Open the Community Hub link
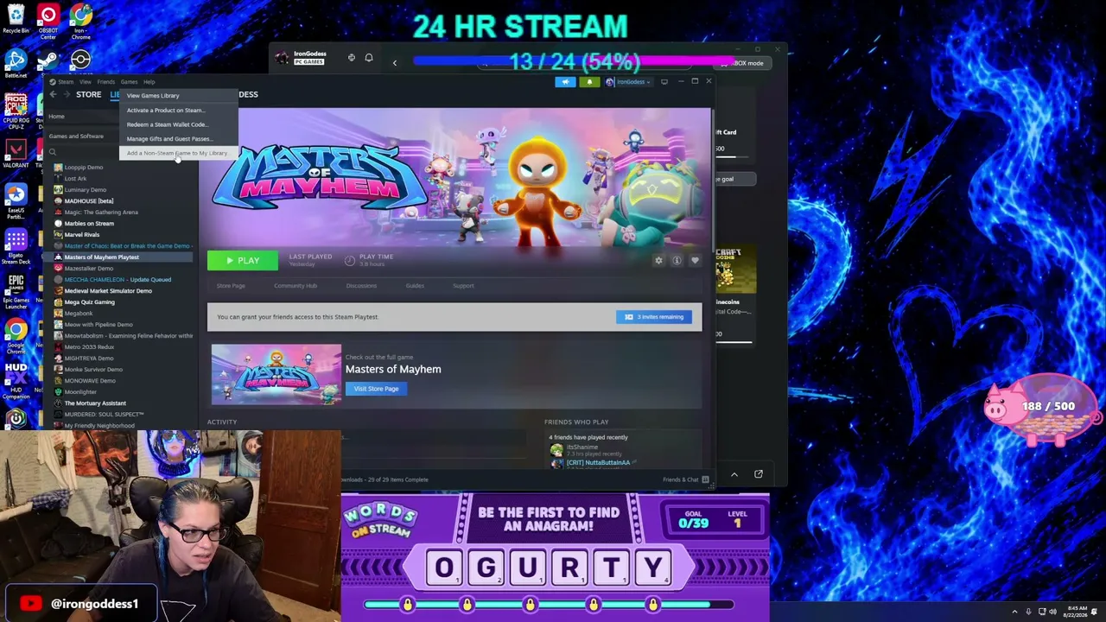Screen dimensions: 1106x622 [296, 286]
